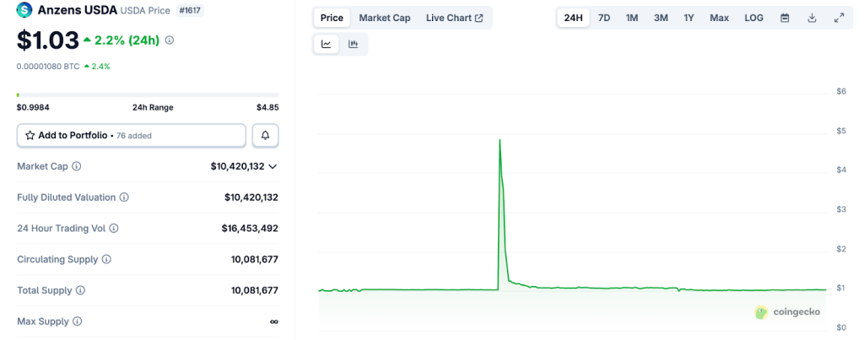Switch to the Market Cap tab
864x340 pixels.
385,18
